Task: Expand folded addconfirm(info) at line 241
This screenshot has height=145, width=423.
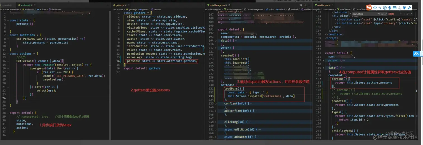Action: [x=216, y=111]
